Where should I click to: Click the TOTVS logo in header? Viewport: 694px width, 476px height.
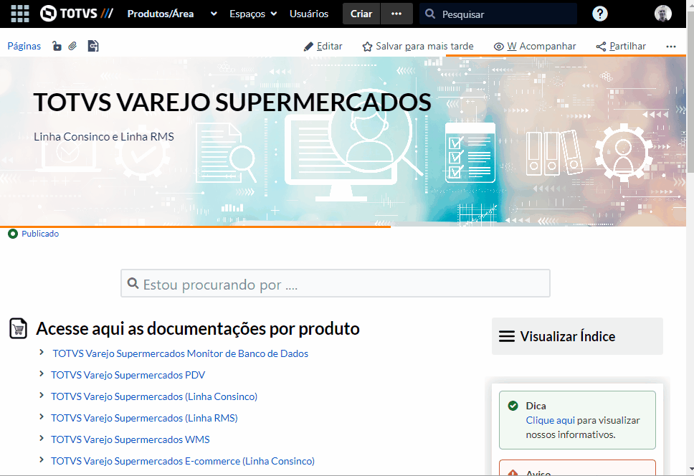pos(77,14)
